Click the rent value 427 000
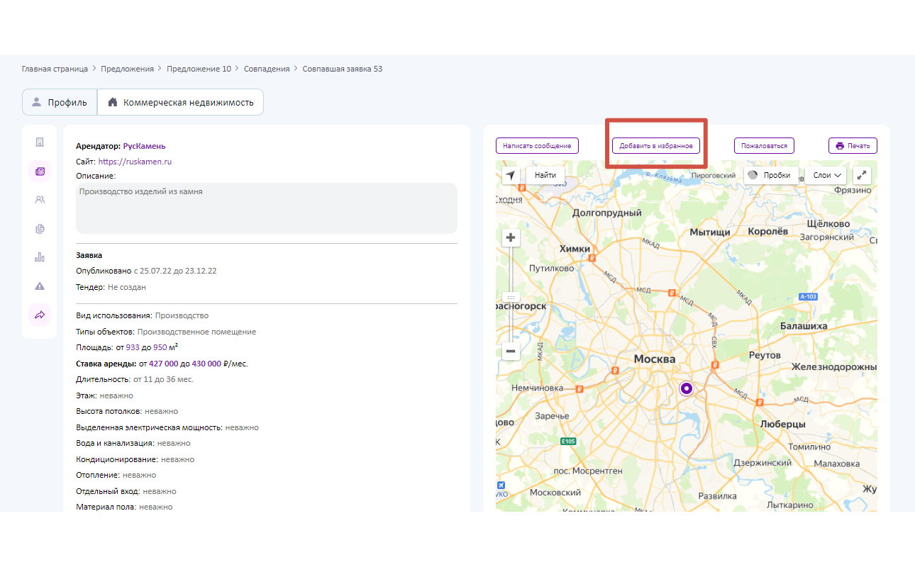This screenshot has width=915, height=567. pyautogui.click(x=163, y=364)
